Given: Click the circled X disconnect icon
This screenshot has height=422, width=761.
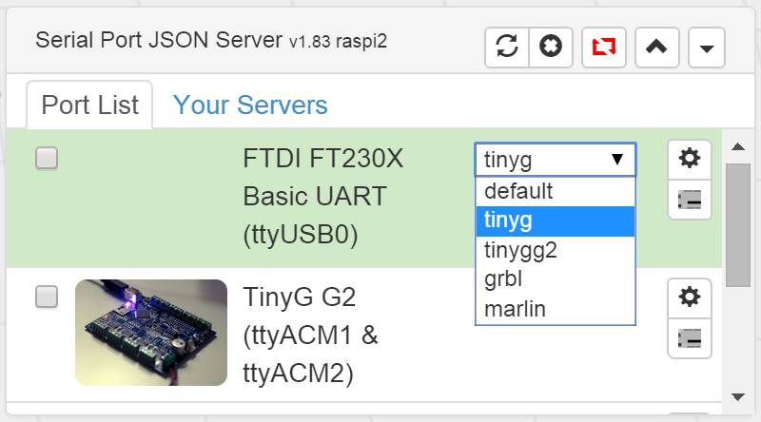Looking at the screenshot, I should point(549,48).
